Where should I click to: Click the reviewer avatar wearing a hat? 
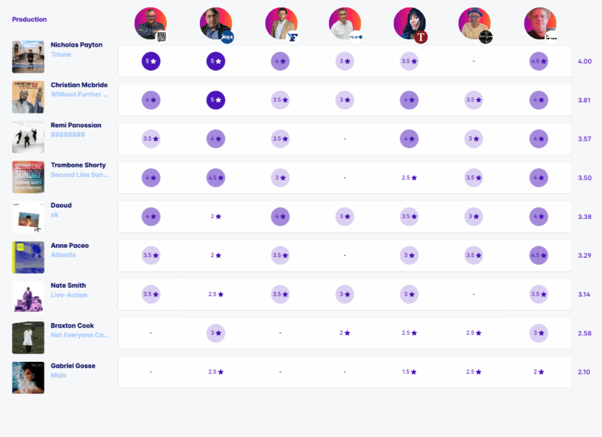point(474,23)
